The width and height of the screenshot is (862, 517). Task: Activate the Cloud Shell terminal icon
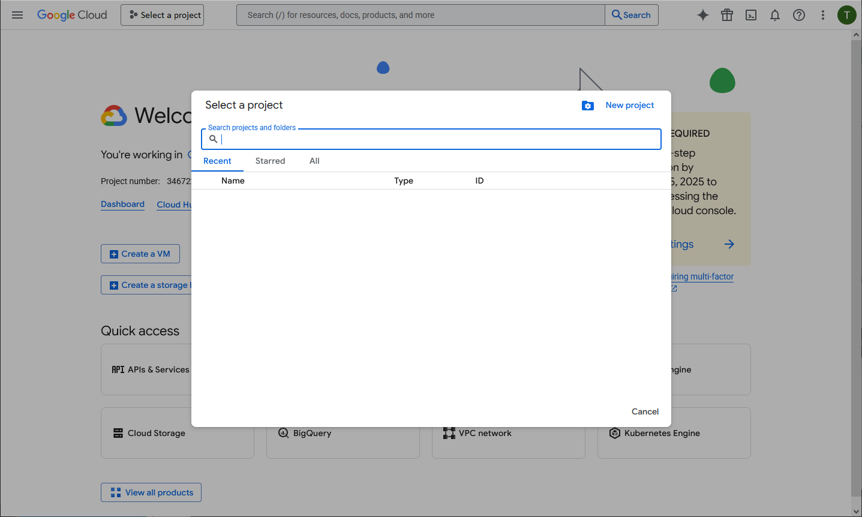coord(750,15)
